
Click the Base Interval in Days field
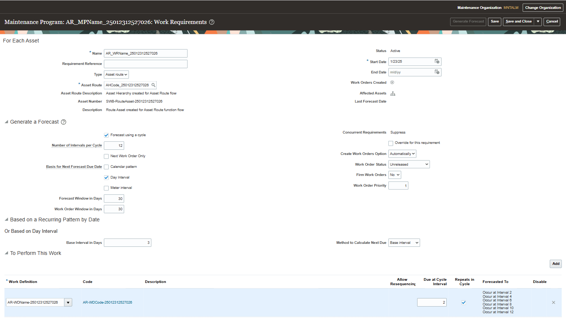[x=127, y=242]
